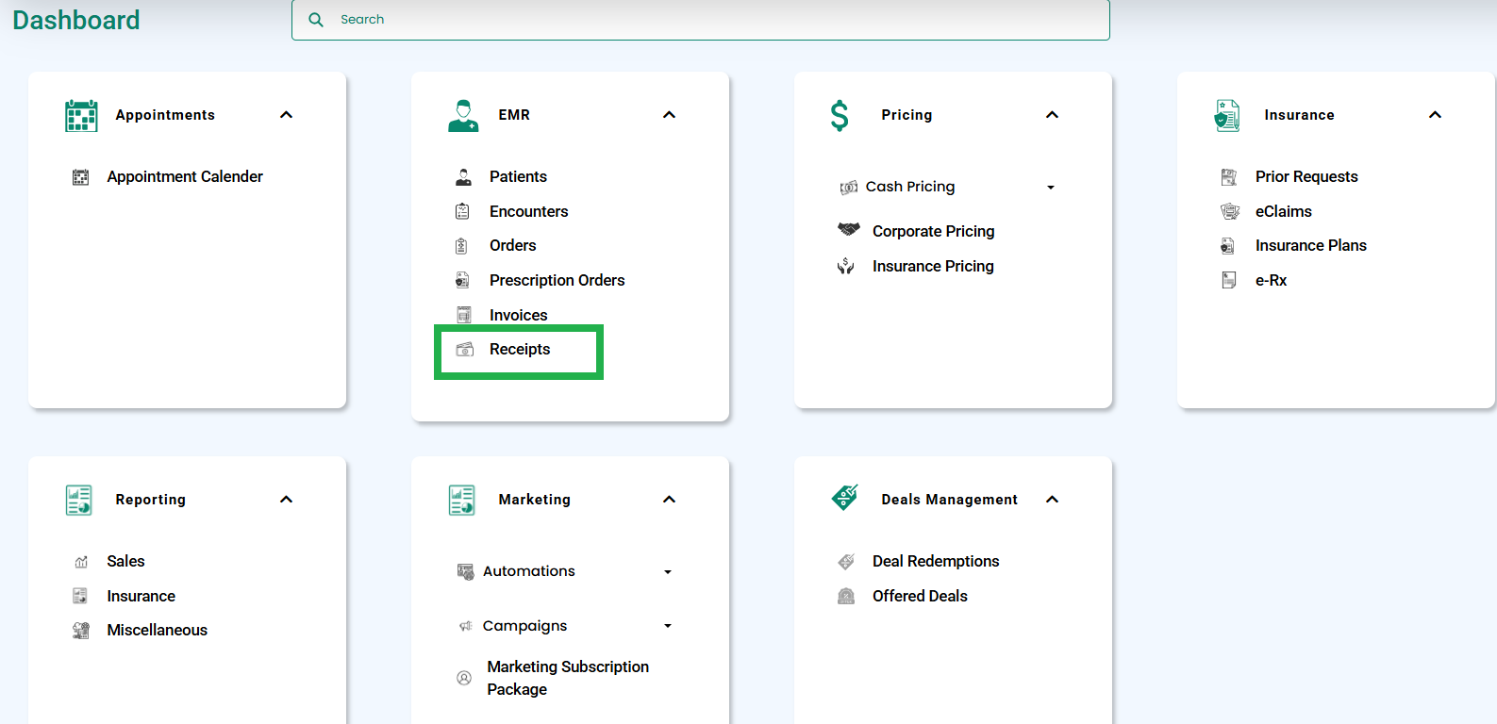The width and height of the screenshot is (1497, 724).
Task: Click the Miscellaneous report icon
Action: (x=81, y=631)
